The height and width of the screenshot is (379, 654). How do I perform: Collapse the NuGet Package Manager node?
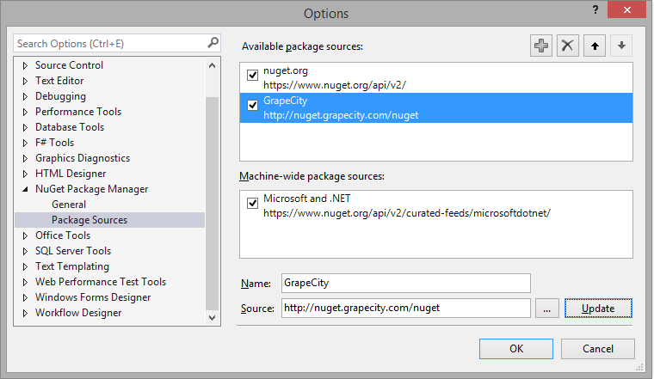click(25, 189)
